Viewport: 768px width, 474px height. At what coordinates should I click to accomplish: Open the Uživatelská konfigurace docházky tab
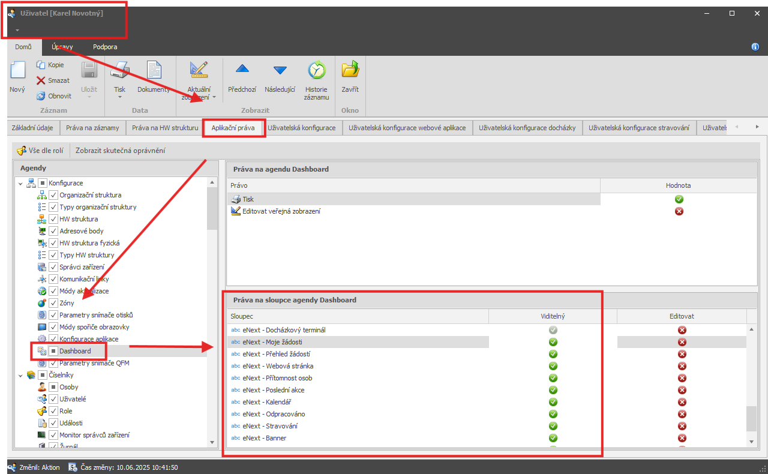tap(527, 128)
